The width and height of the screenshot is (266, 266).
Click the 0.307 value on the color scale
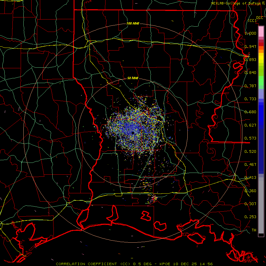tap(250, 204)
